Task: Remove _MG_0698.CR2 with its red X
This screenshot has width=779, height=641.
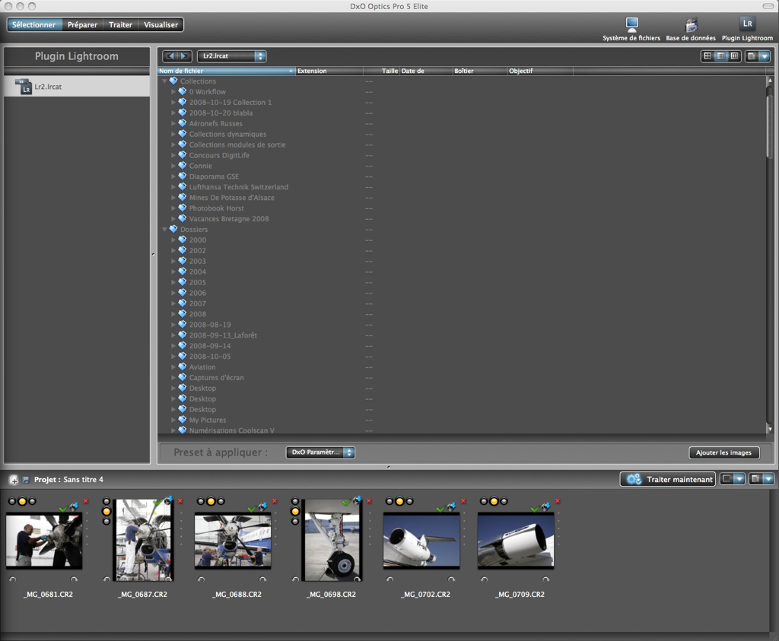Action: [369, 501]
